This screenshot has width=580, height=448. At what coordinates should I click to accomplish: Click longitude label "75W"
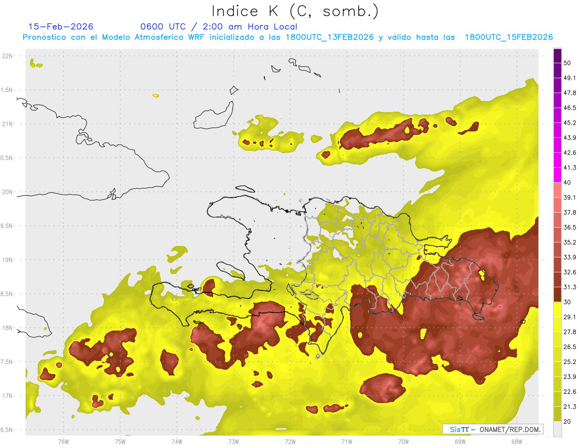(x=120, y=441)
